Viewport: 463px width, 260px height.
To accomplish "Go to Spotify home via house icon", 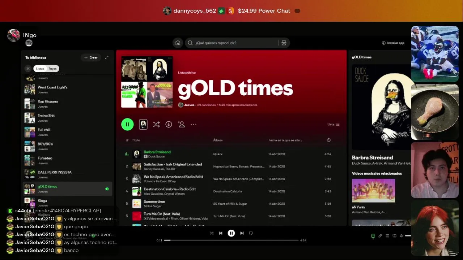I will 178,43.
